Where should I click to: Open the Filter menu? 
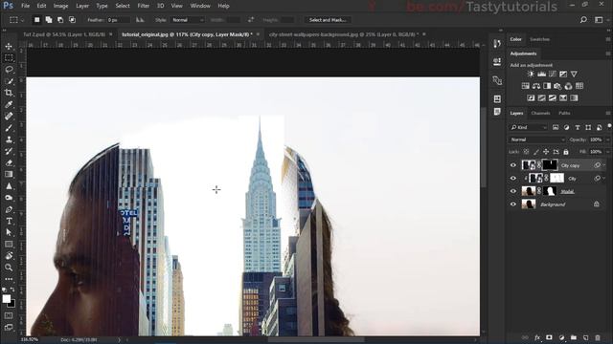pyautogui.click(x=143, y=6)
